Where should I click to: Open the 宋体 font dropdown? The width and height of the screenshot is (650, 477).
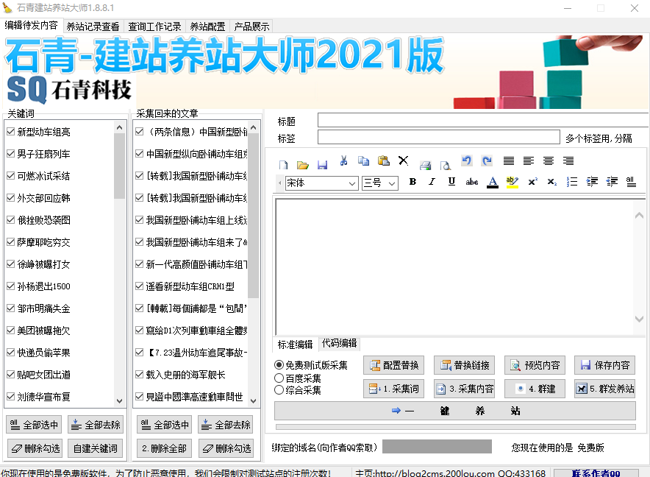point(352,183)
